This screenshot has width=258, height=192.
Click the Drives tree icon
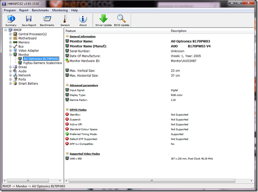pos(15,67)
